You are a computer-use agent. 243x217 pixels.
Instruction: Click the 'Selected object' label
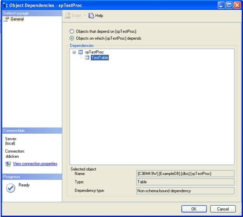83,169
